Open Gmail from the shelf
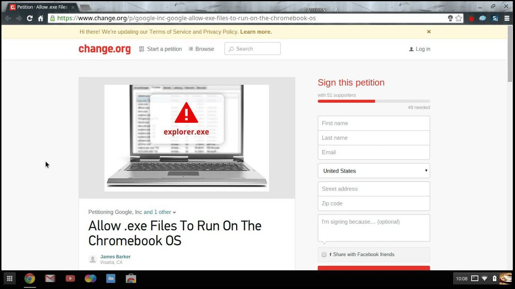This screenshot has width=515, height=289. 50,278
